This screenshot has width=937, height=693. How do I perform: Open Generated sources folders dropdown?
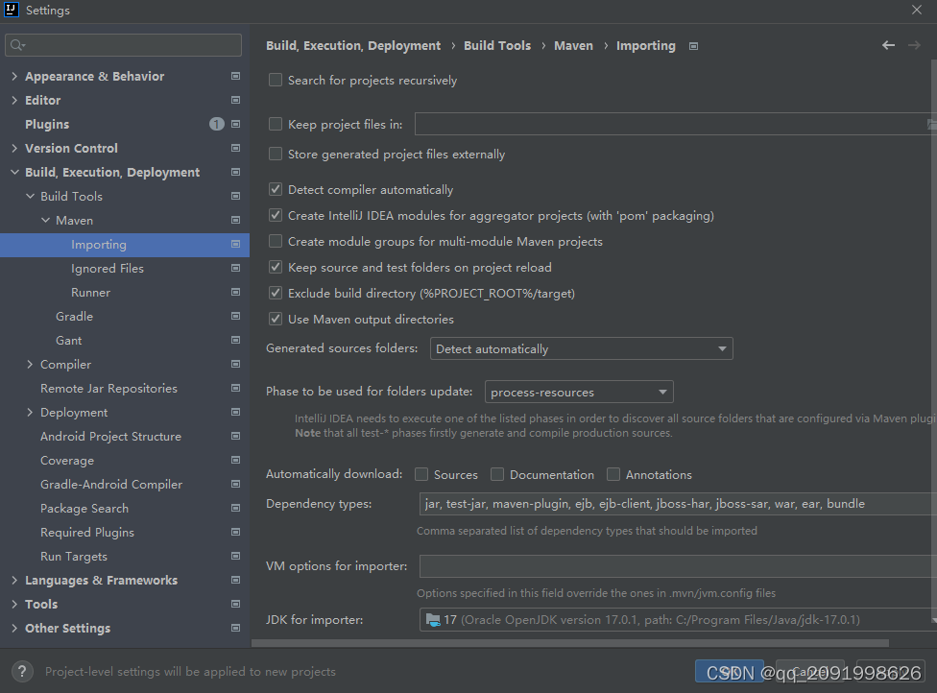tap(582, 348)
